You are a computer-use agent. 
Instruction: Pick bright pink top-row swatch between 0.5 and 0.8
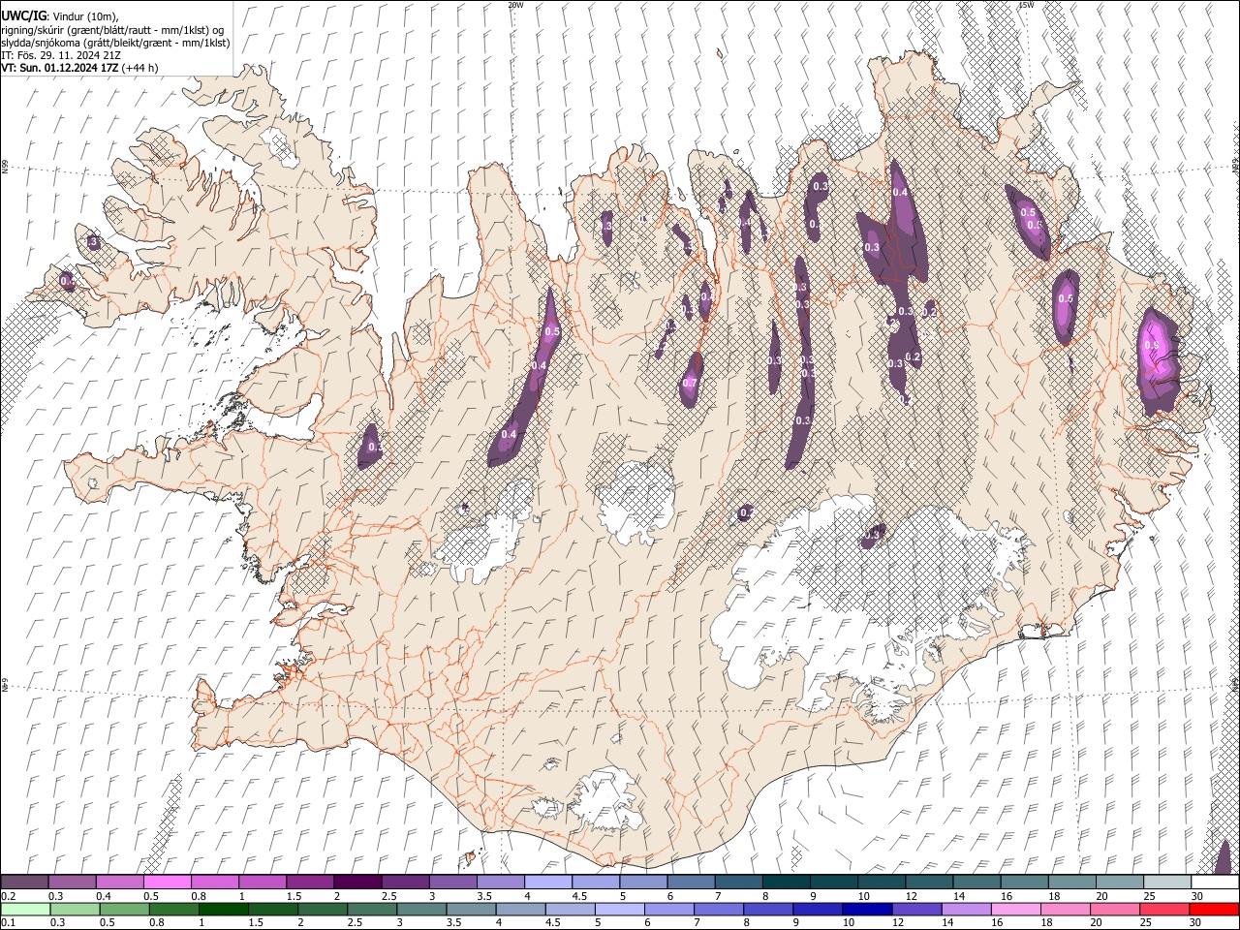(x=167, y=883)
